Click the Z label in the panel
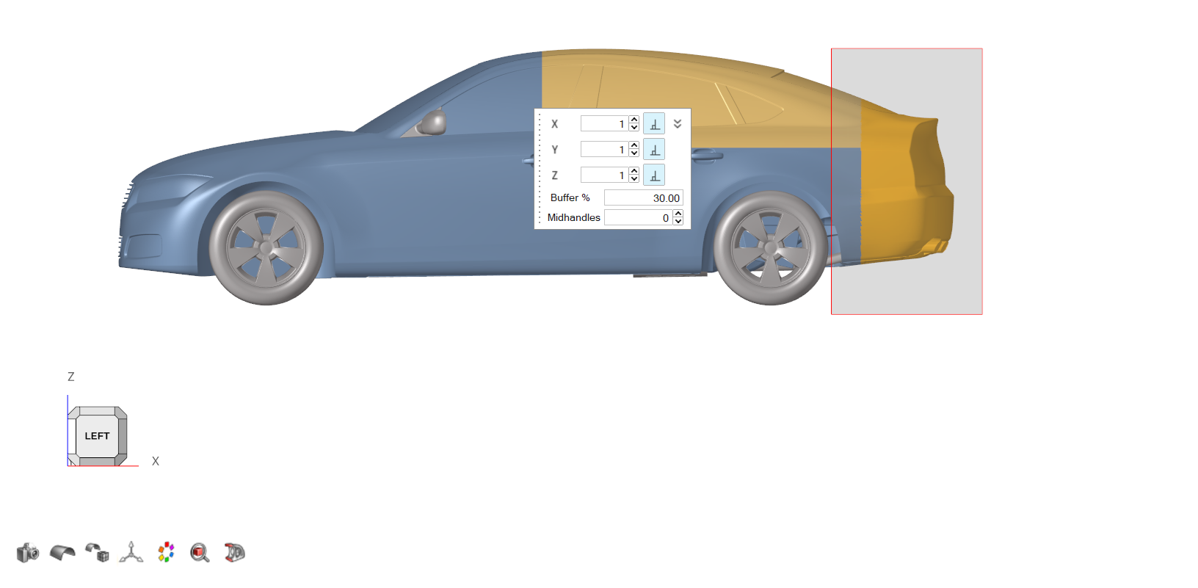The image size is (1198, 588). pyautogui.click(x=554, y=175)
